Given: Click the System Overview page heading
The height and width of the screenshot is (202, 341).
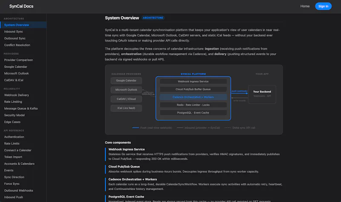Looking at the screenshot, I should [122, 18].
